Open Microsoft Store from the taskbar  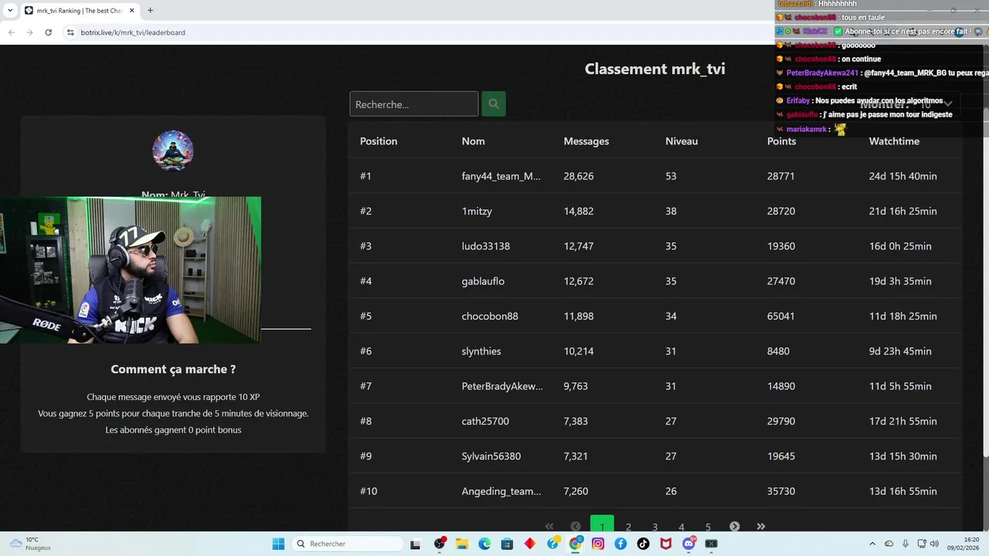click(507, 544)
